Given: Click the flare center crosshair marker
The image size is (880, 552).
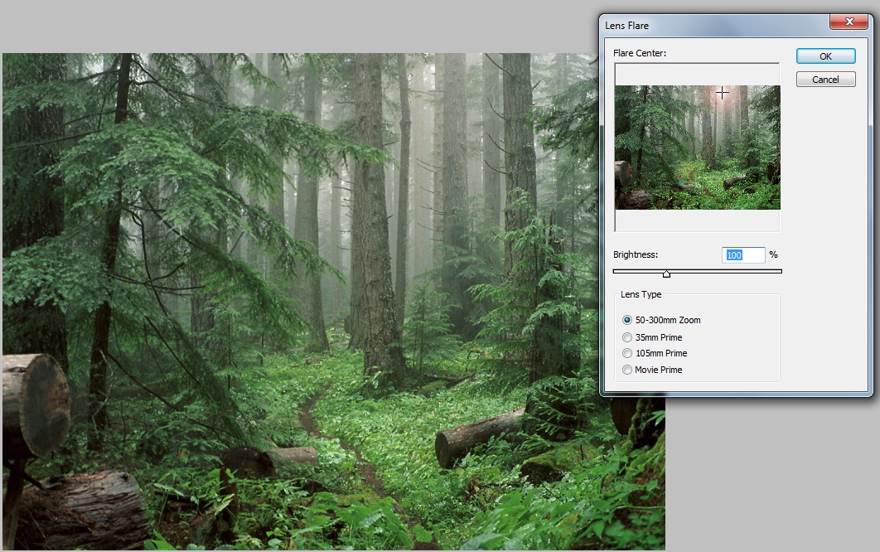Looking at the screenshot, I should tap(724, 93).
